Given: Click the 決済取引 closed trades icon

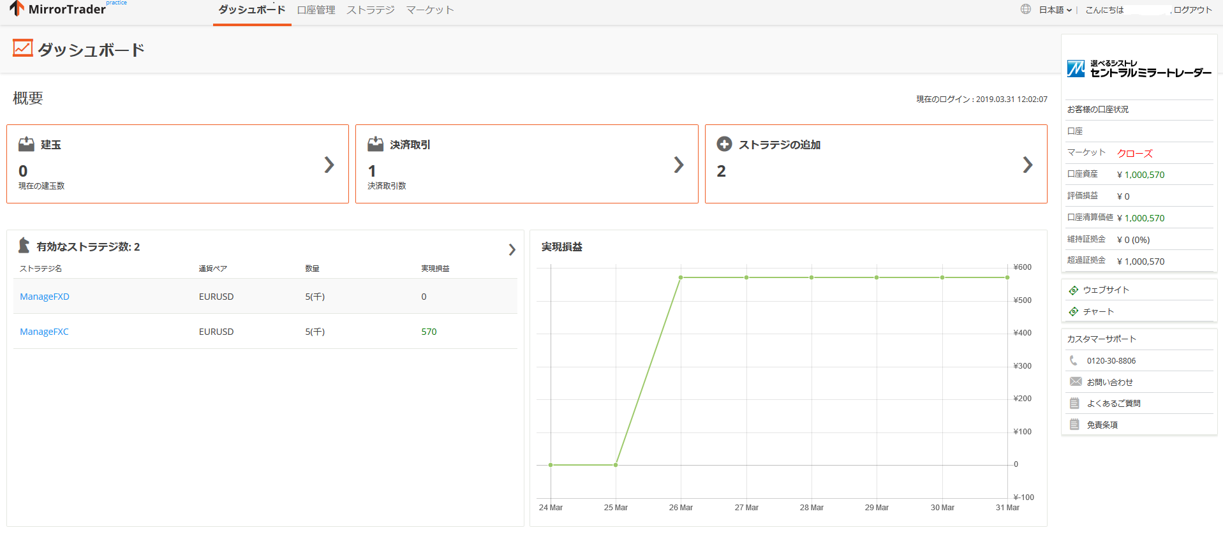Looking at the screenshot, I should pos(376,144).
